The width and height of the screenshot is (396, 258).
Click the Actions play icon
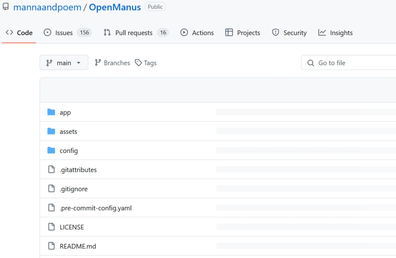(184, 33)
